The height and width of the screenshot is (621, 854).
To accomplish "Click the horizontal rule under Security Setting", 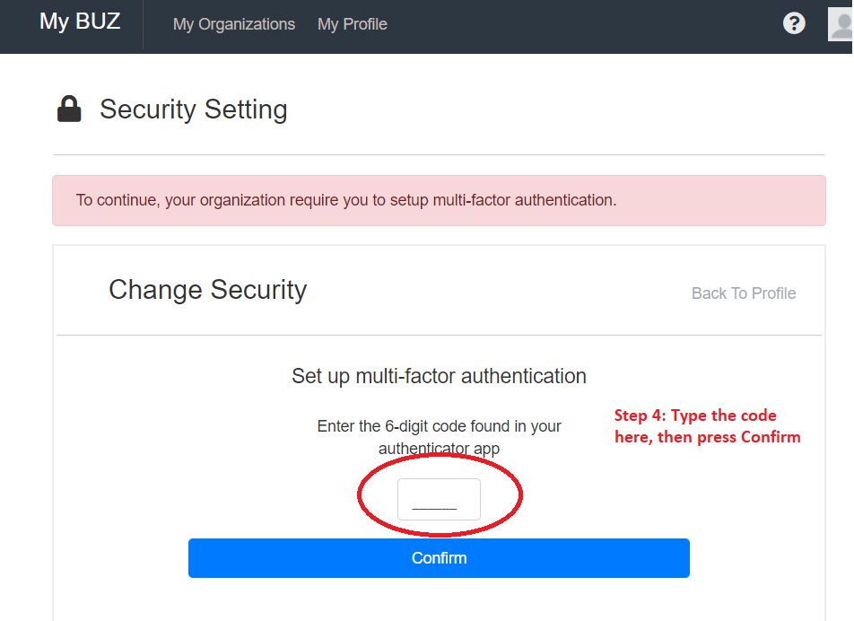I will point(439,155).
